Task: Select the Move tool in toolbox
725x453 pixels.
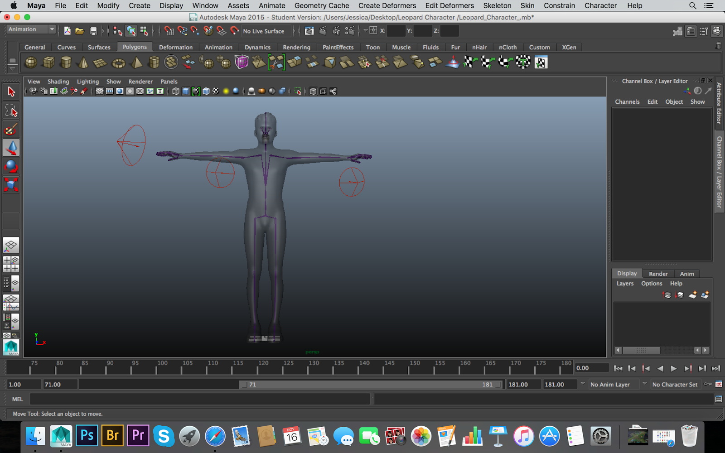Action: pos(11,148)
